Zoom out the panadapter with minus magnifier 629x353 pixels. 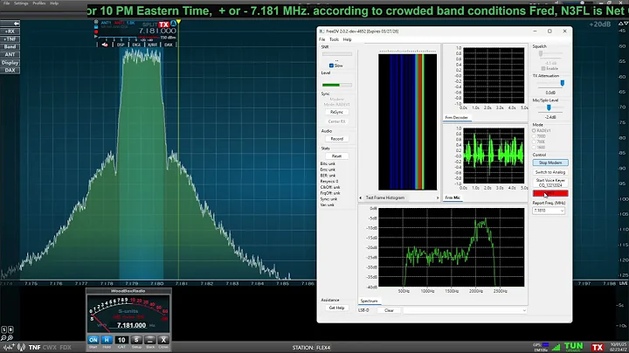[x=3, y=338]
